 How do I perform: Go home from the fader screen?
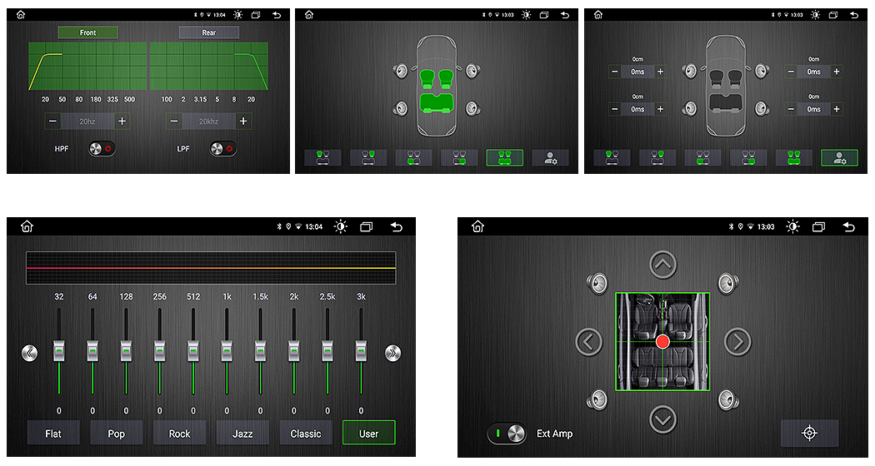(477, 226)
